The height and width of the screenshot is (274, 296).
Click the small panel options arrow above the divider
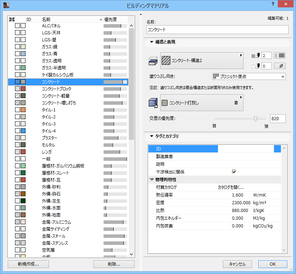pos(141,15)
